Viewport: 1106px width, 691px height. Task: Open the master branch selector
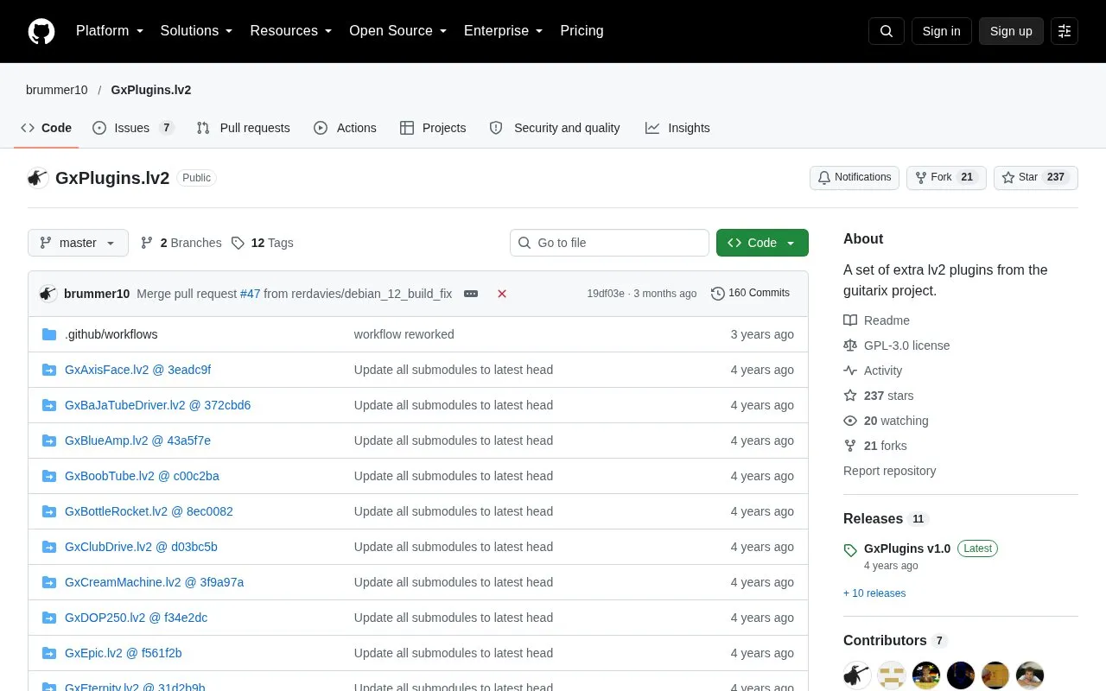(x=78, y=243)
